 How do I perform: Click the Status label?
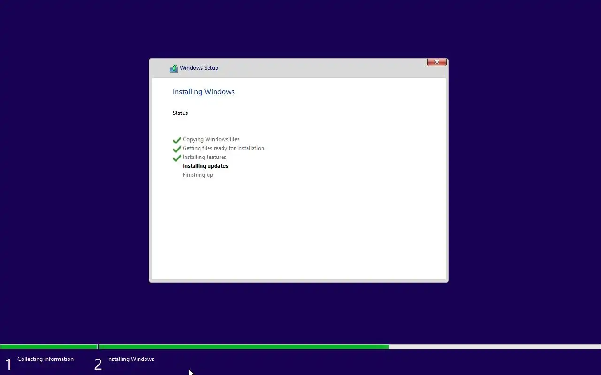tap(180, 113)
